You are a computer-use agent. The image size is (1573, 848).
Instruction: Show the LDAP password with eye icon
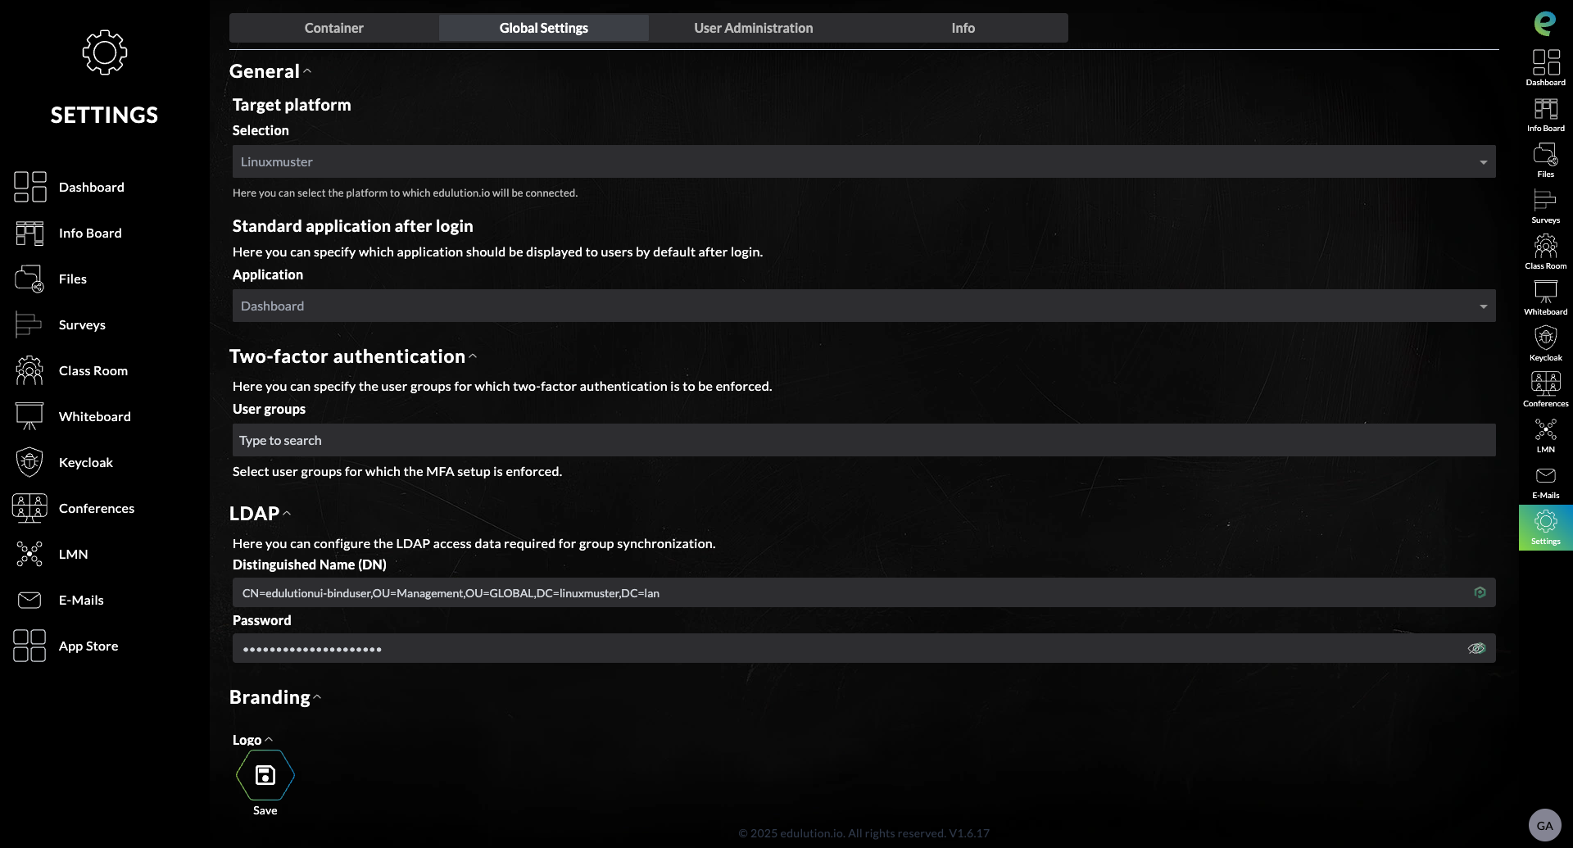coord(1476,648)
